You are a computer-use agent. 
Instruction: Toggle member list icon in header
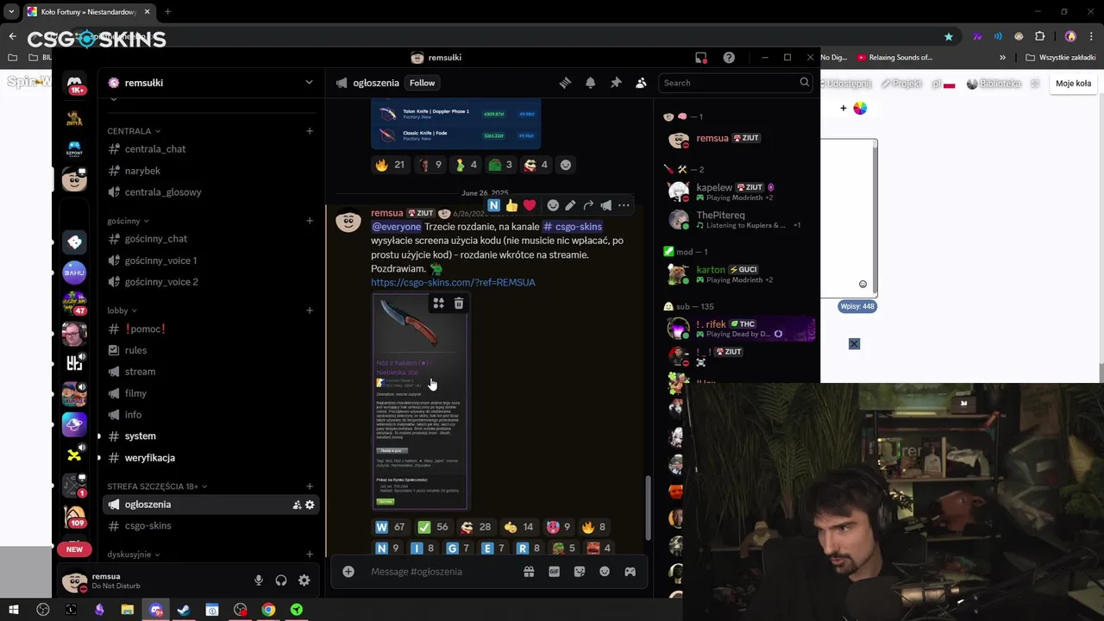tap(641, 83)
